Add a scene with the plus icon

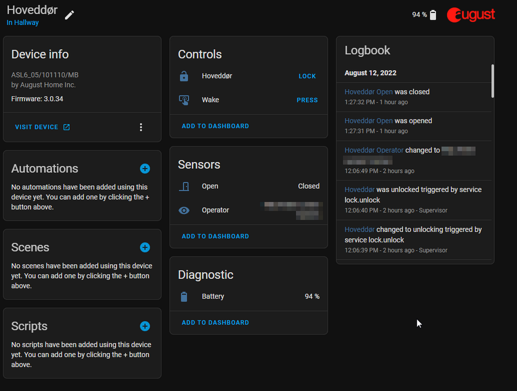[145, 248]
